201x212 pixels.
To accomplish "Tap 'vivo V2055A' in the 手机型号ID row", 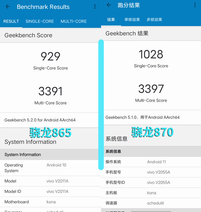I will click(x=159, y=183).
